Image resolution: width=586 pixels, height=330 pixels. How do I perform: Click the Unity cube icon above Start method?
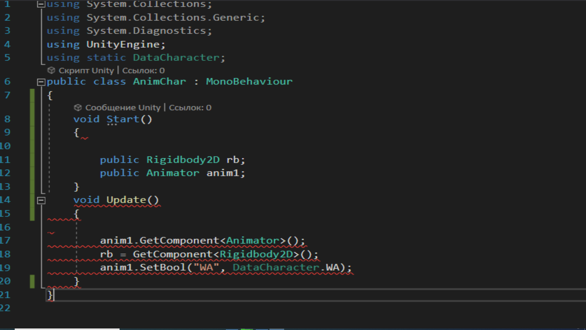(x=78, y=108)
